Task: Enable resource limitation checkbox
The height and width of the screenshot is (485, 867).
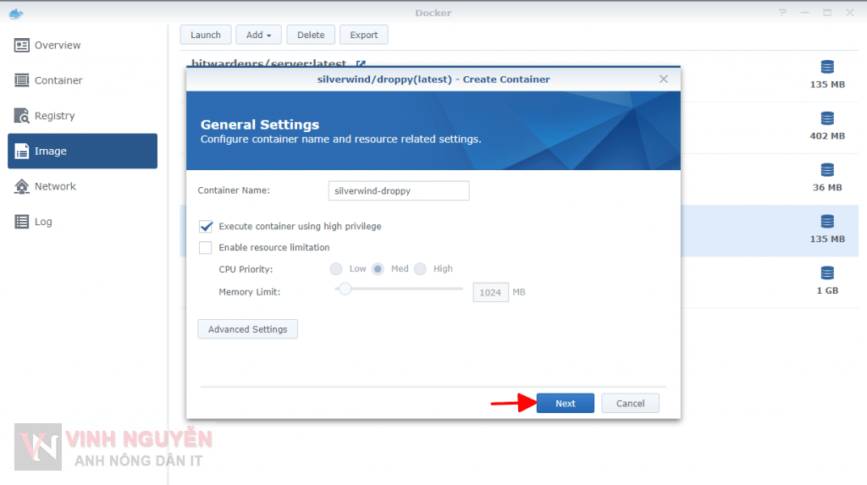Action: tap(206, 248)
